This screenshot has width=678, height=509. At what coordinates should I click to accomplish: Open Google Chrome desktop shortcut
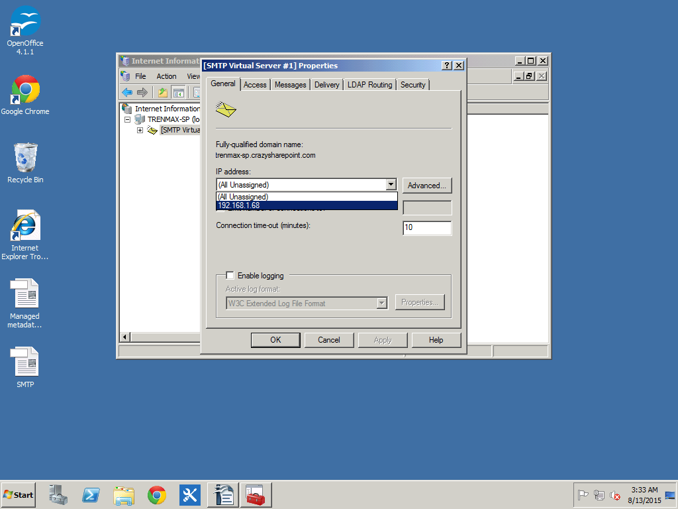pos(25,95)
